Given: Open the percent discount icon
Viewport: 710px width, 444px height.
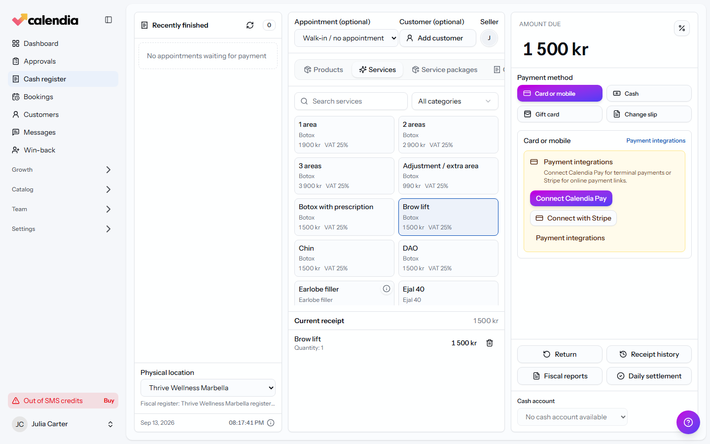Looking at the screenshot, I should tap(682, 28).
